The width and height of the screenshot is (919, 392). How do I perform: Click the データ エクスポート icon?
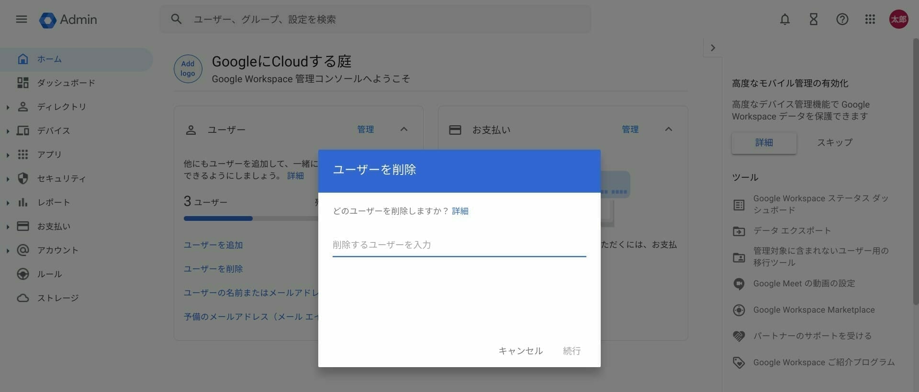tap(739, 231)
